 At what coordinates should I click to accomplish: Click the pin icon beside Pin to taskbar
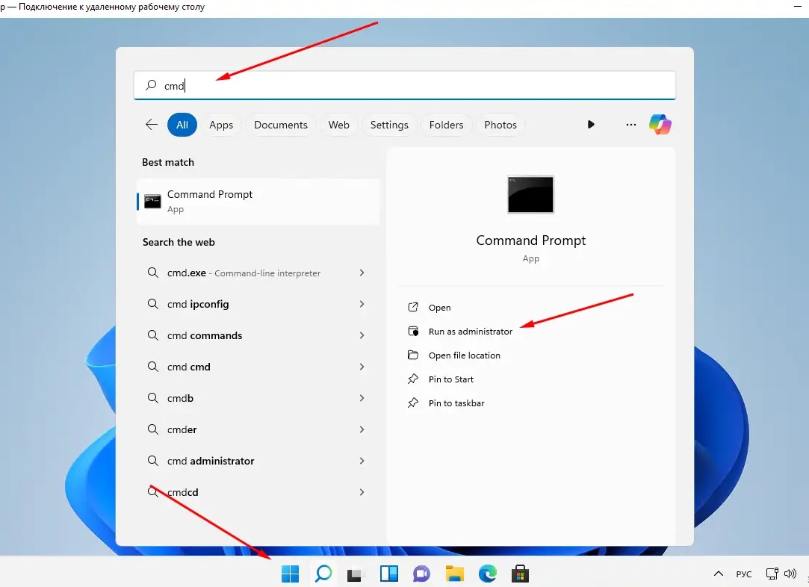tap(413, 403)
